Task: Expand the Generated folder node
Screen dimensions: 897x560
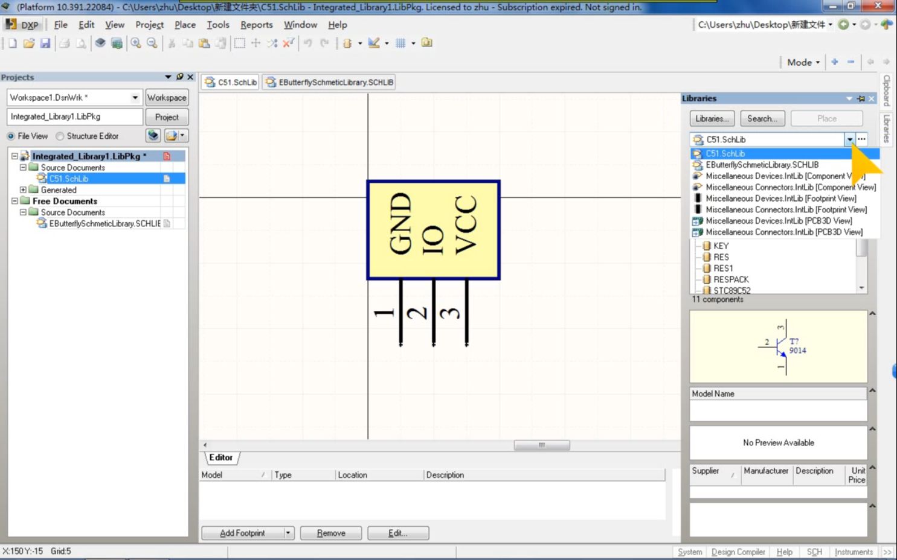Action: tap(23, 190)
